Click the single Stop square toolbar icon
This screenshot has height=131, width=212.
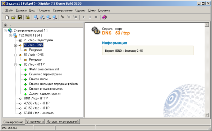click(x=96, y=17)
